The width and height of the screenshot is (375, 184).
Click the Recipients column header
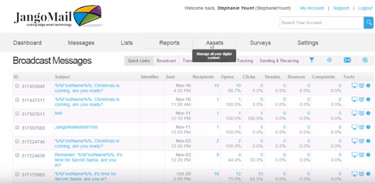pyautogui.click(x=203, y=77)
